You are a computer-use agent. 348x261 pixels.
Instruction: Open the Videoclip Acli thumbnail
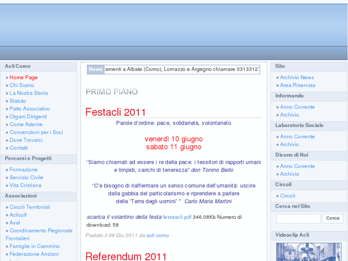(x=309, y=252)
